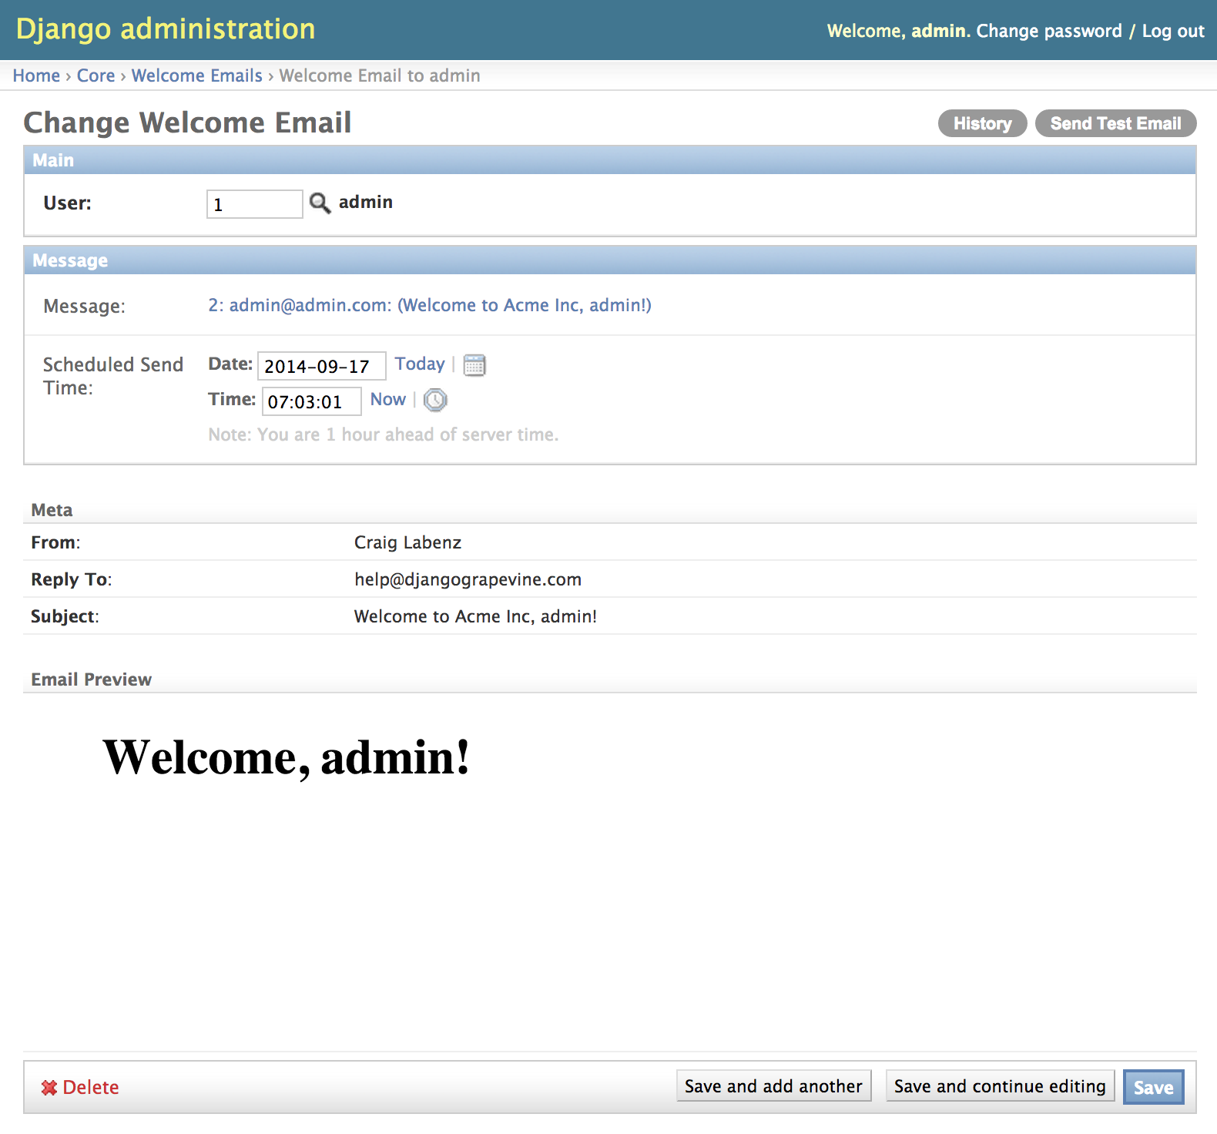This screenshot has height=1134, width=1217.
Task: Click the 'admin' user name beside lookup
Action: point(366,202)
